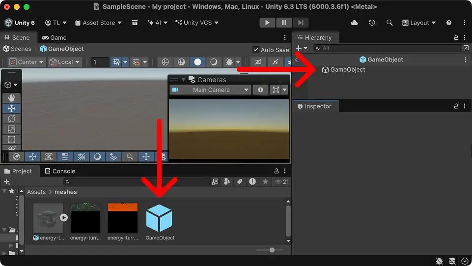
Task: Select the Rect tool
Action: [11, 140]
